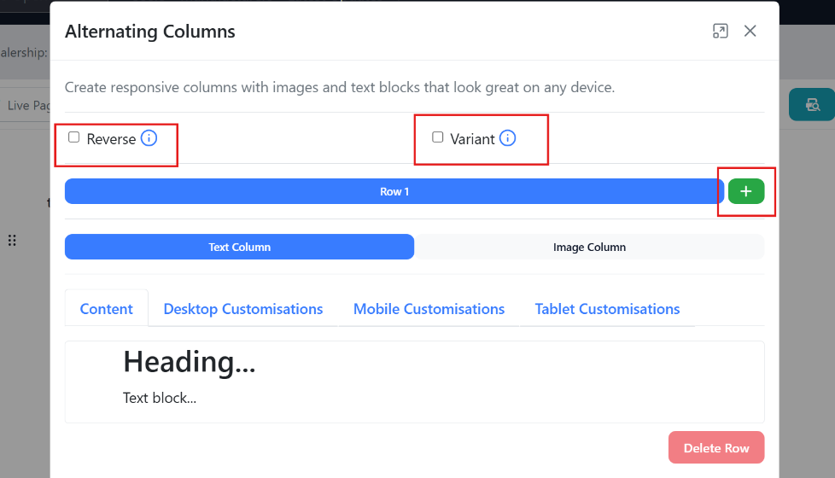Show the Tablet Customisations tab
This screenshot has height=478, width=835.
[x=607, y=309]
